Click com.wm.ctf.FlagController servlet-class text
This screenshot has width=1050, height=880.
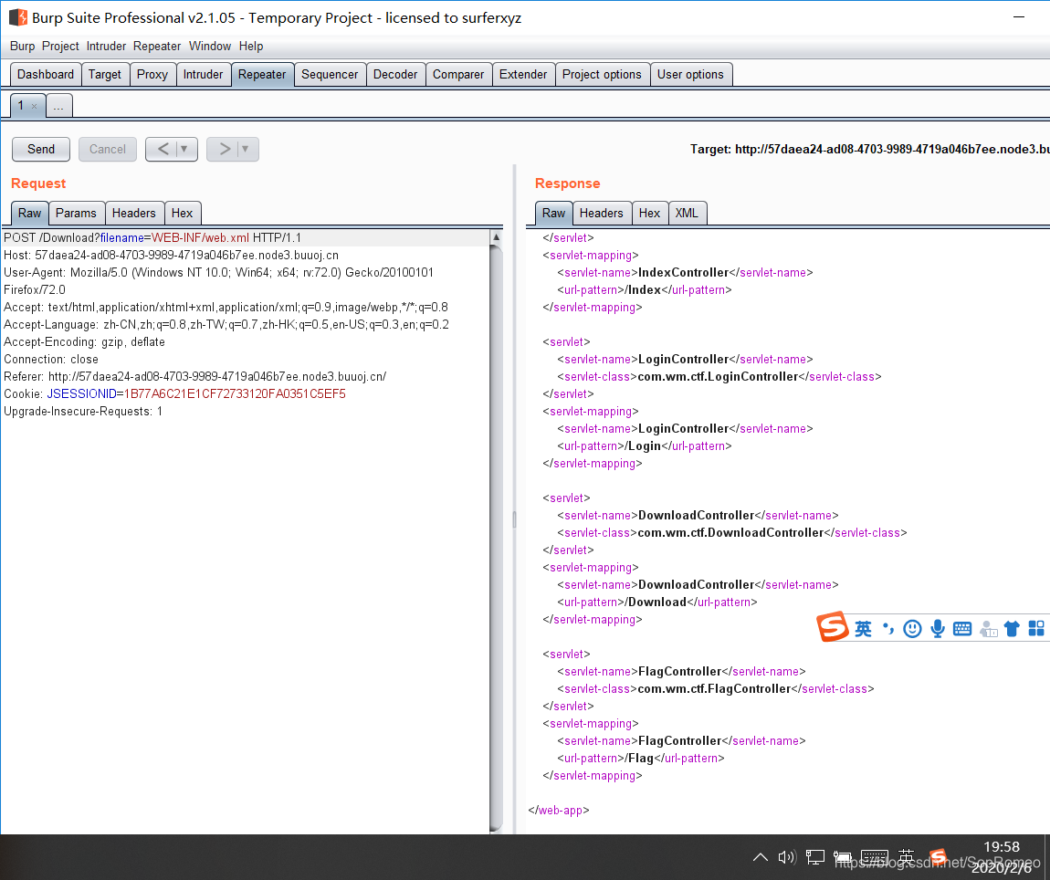click(x=714, y=688)
